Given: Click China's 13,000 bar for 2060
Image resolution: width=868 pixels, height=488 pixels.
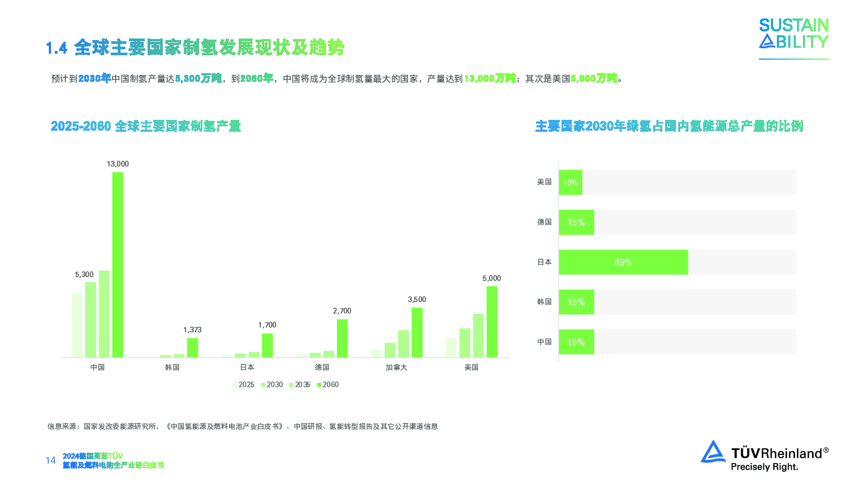Looking at the screenshot, I should tap(118, 265).
